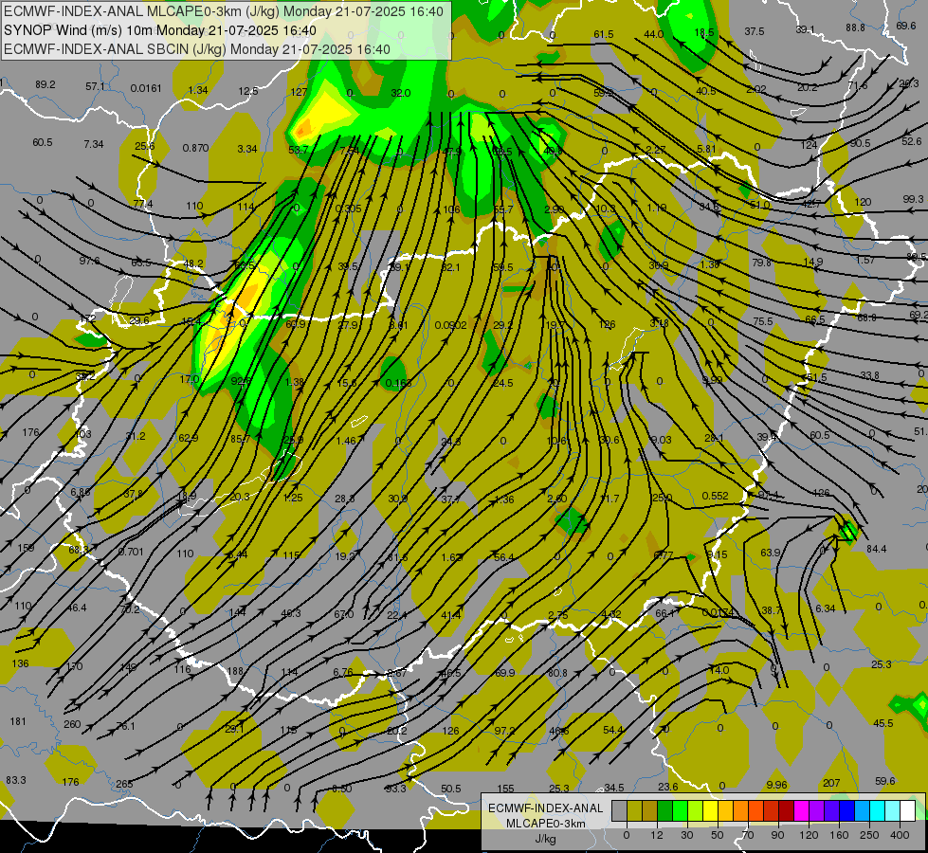The image size is (928, 853).
Task: Click the map value 57.1
Action: (96, 86)
